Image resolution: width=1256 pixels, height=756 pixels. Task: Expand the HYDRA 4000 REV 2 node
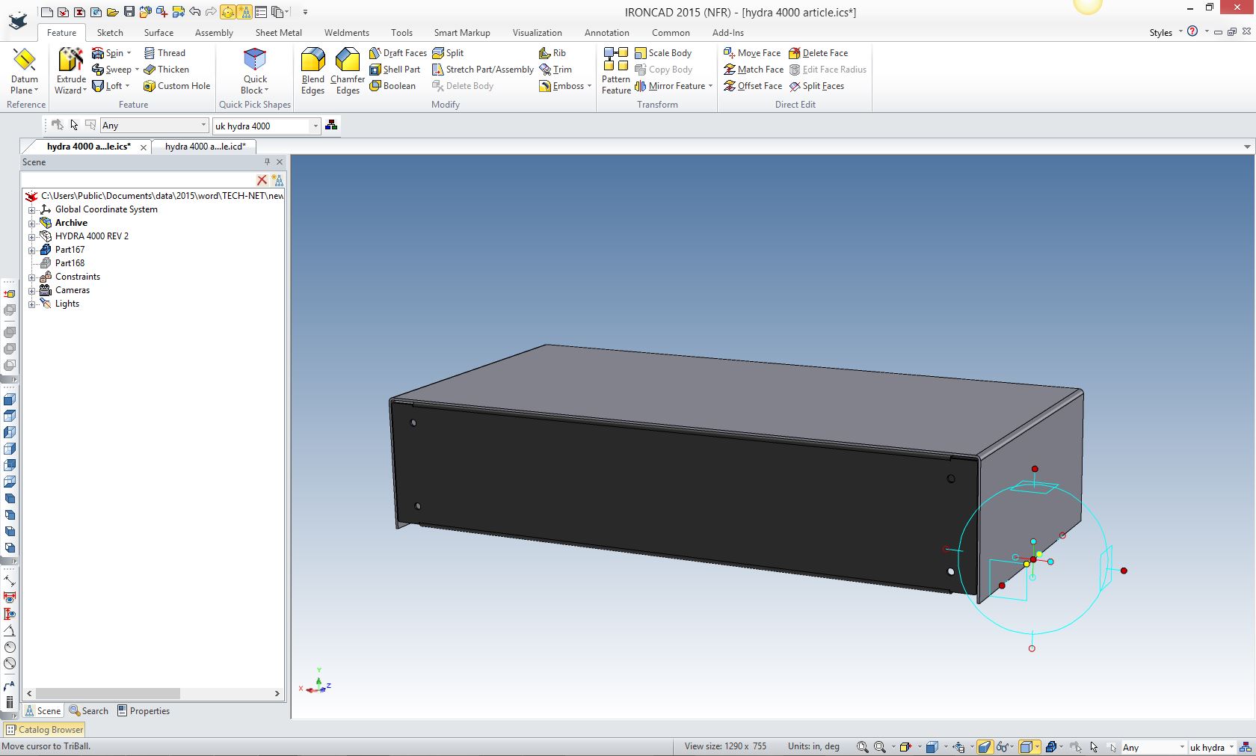pyautogui.click(x=32, y=236)
